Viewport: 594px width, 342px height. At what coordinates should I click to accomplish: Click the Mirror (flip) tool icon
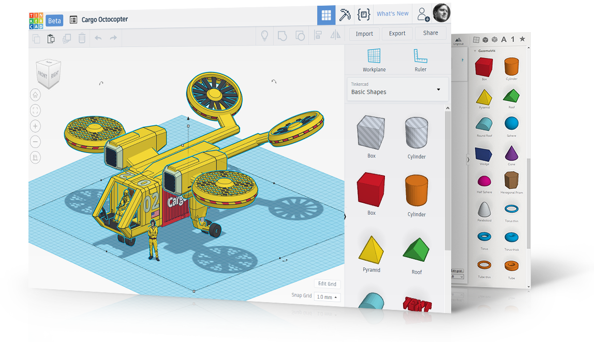point(335,35)
